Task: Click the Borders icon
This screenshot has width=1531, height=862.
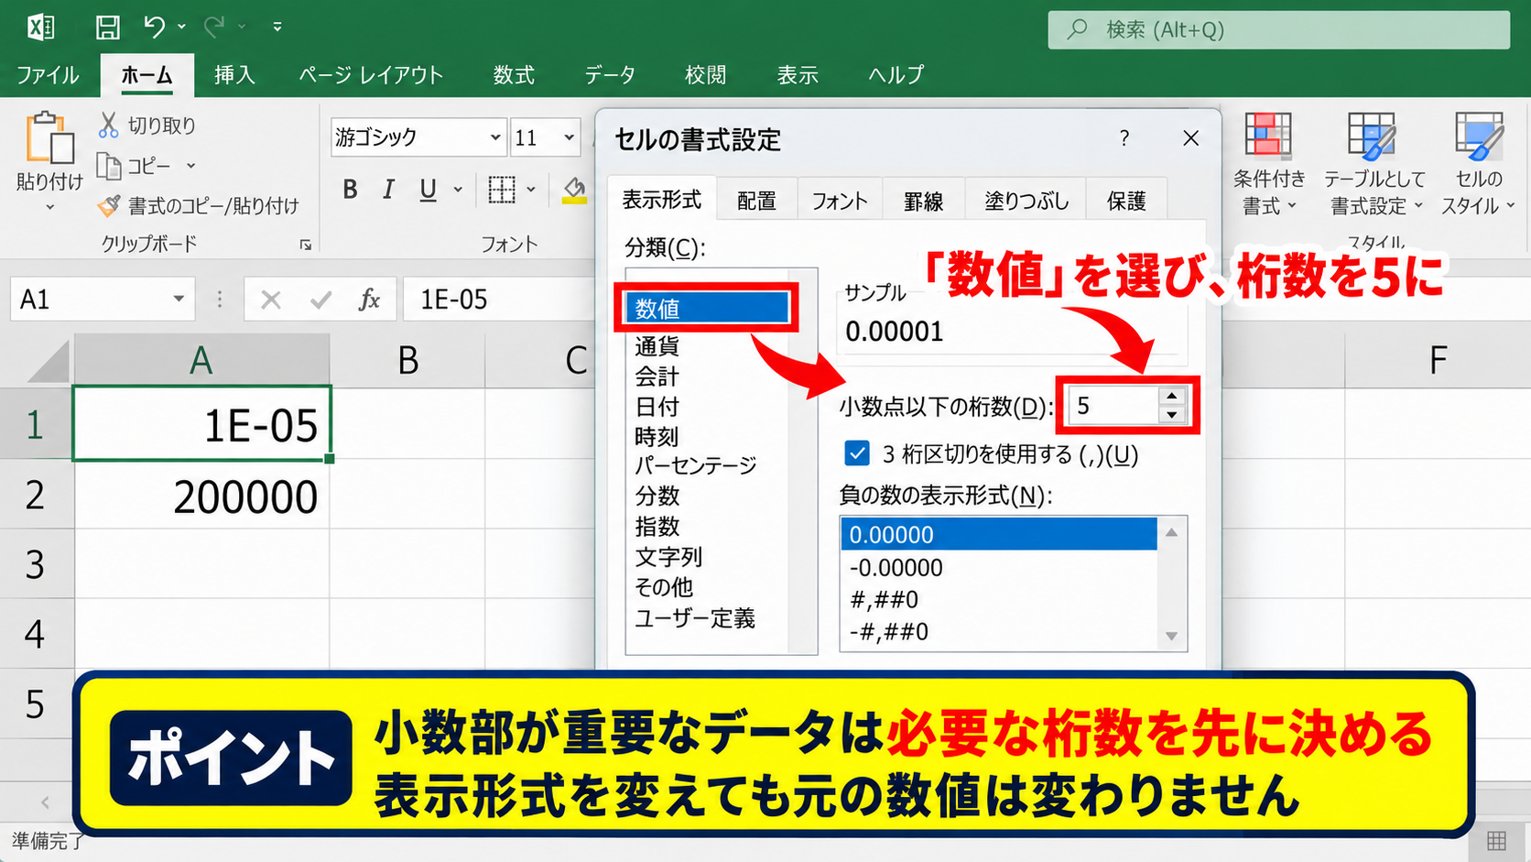Action: click(x=501, y=190)
